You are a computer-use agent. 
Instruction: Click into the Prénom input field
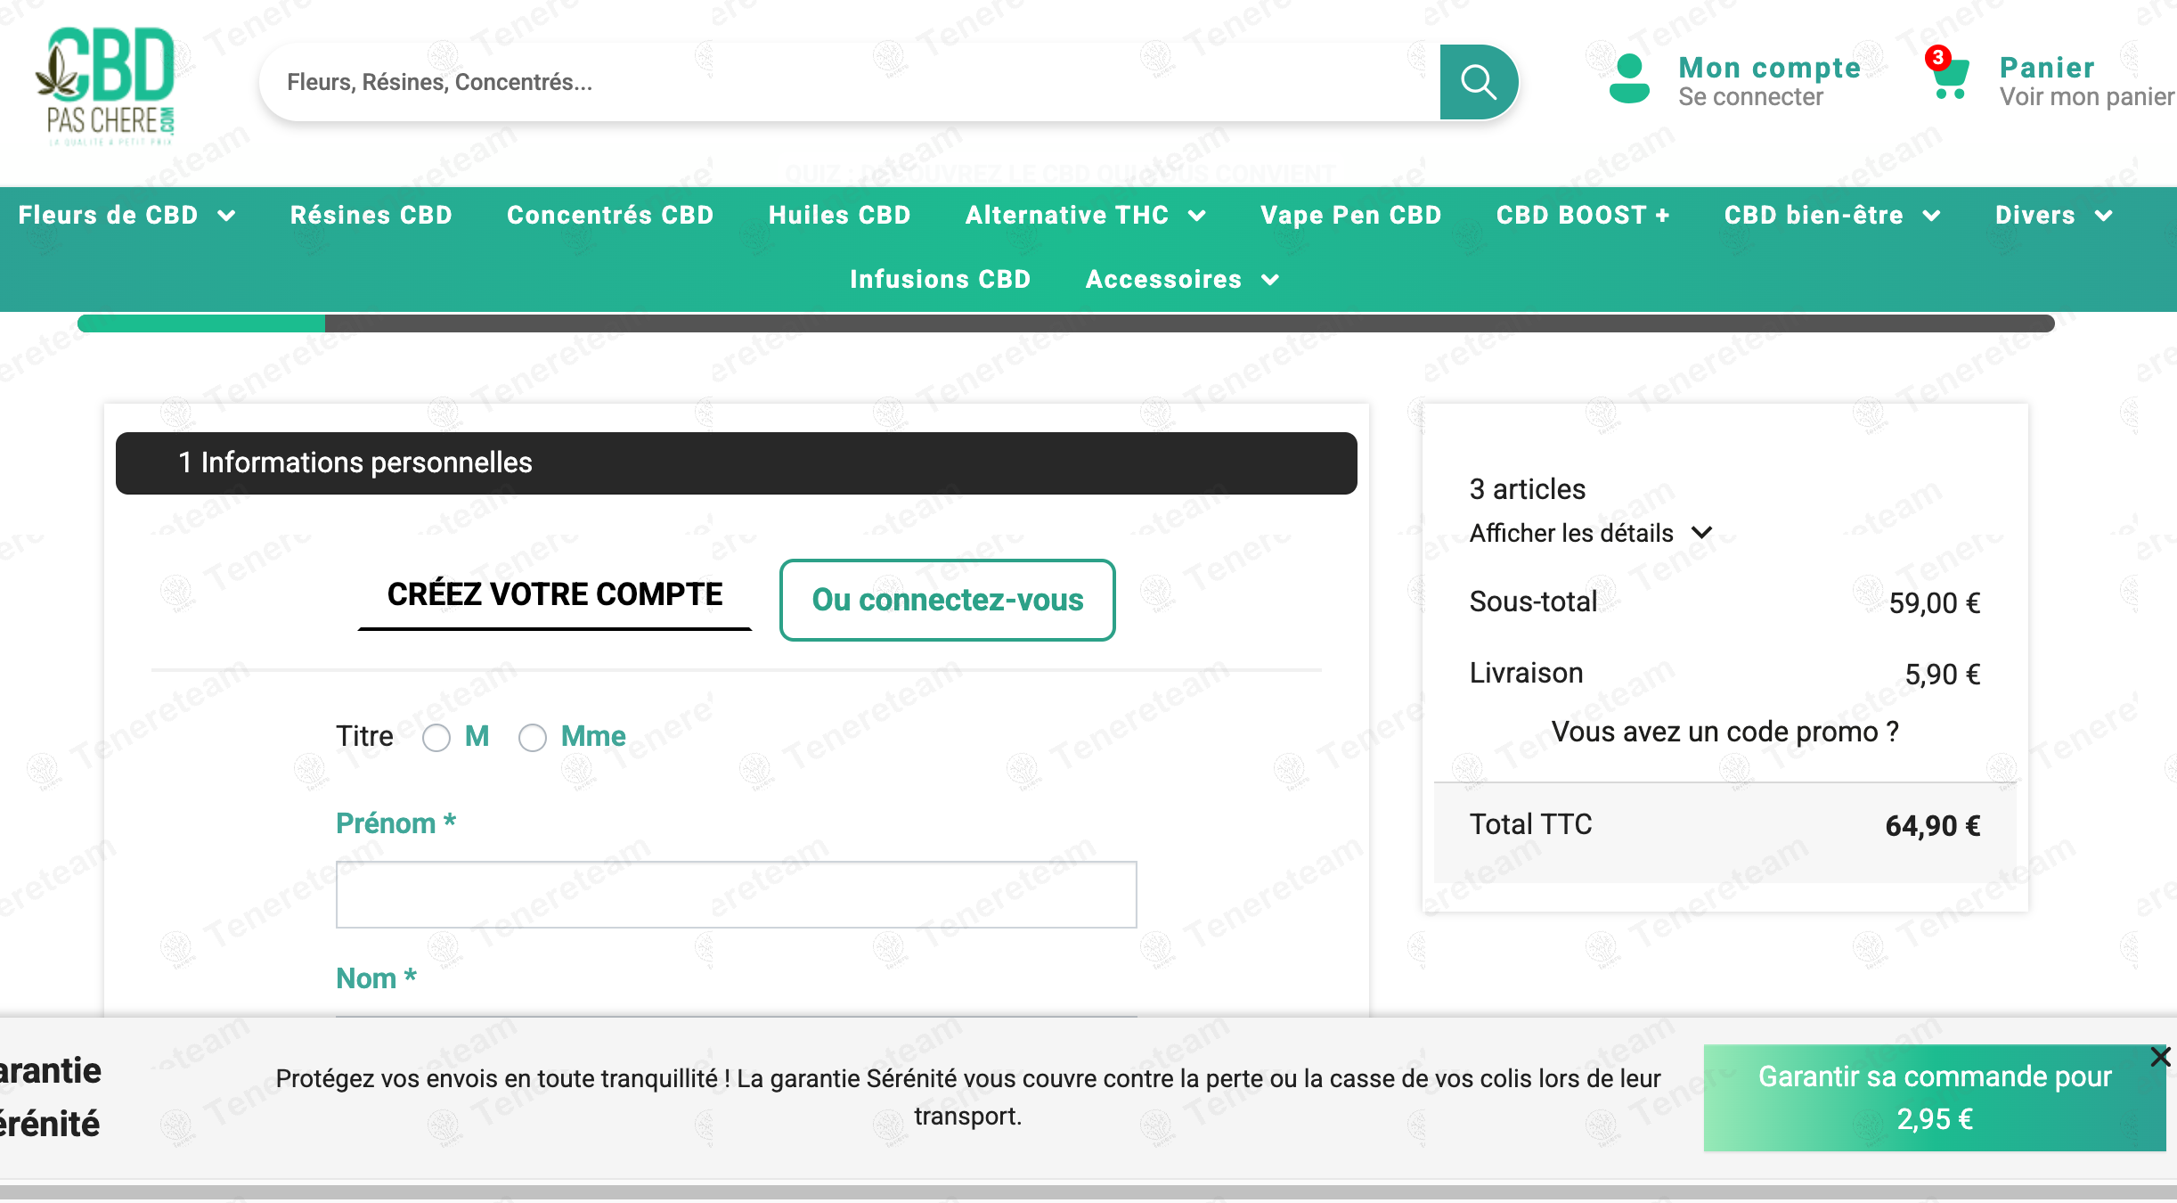736,894
